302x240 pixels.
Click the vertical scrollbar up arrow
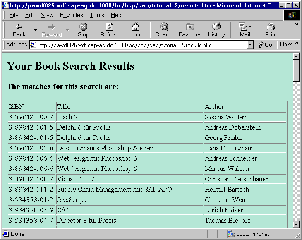point(296,56)
